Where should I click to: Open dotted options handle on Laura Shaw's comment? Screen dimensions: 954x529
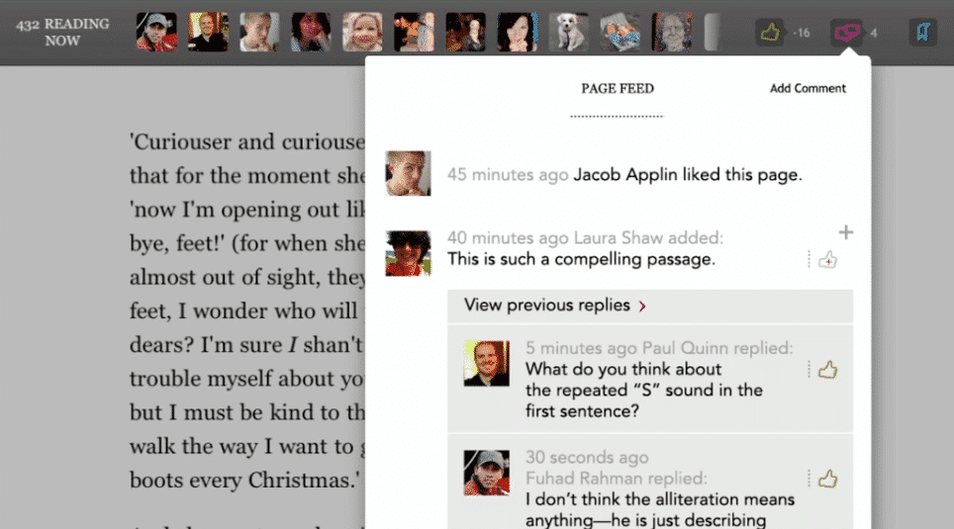click(x=809, y=259)
